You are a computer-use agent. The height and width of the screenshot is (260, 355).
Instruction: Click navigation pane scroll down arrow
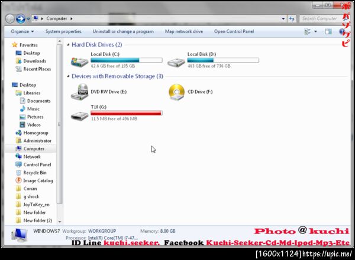(60, 222)
